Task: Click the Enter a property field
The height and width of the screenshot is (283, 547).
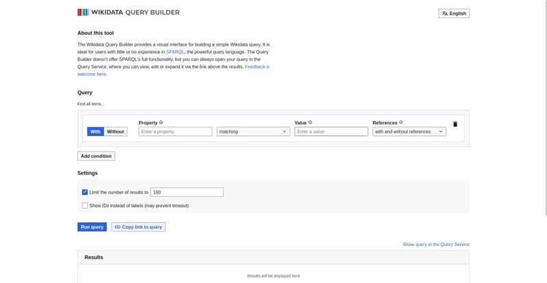Action: click(x=175, y=131)
